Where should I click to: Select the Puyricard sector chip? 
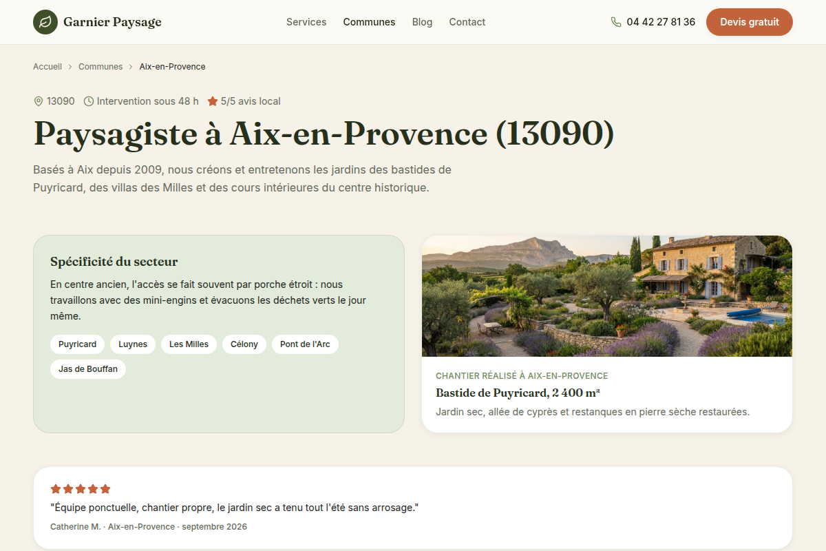tap(78, 344)
